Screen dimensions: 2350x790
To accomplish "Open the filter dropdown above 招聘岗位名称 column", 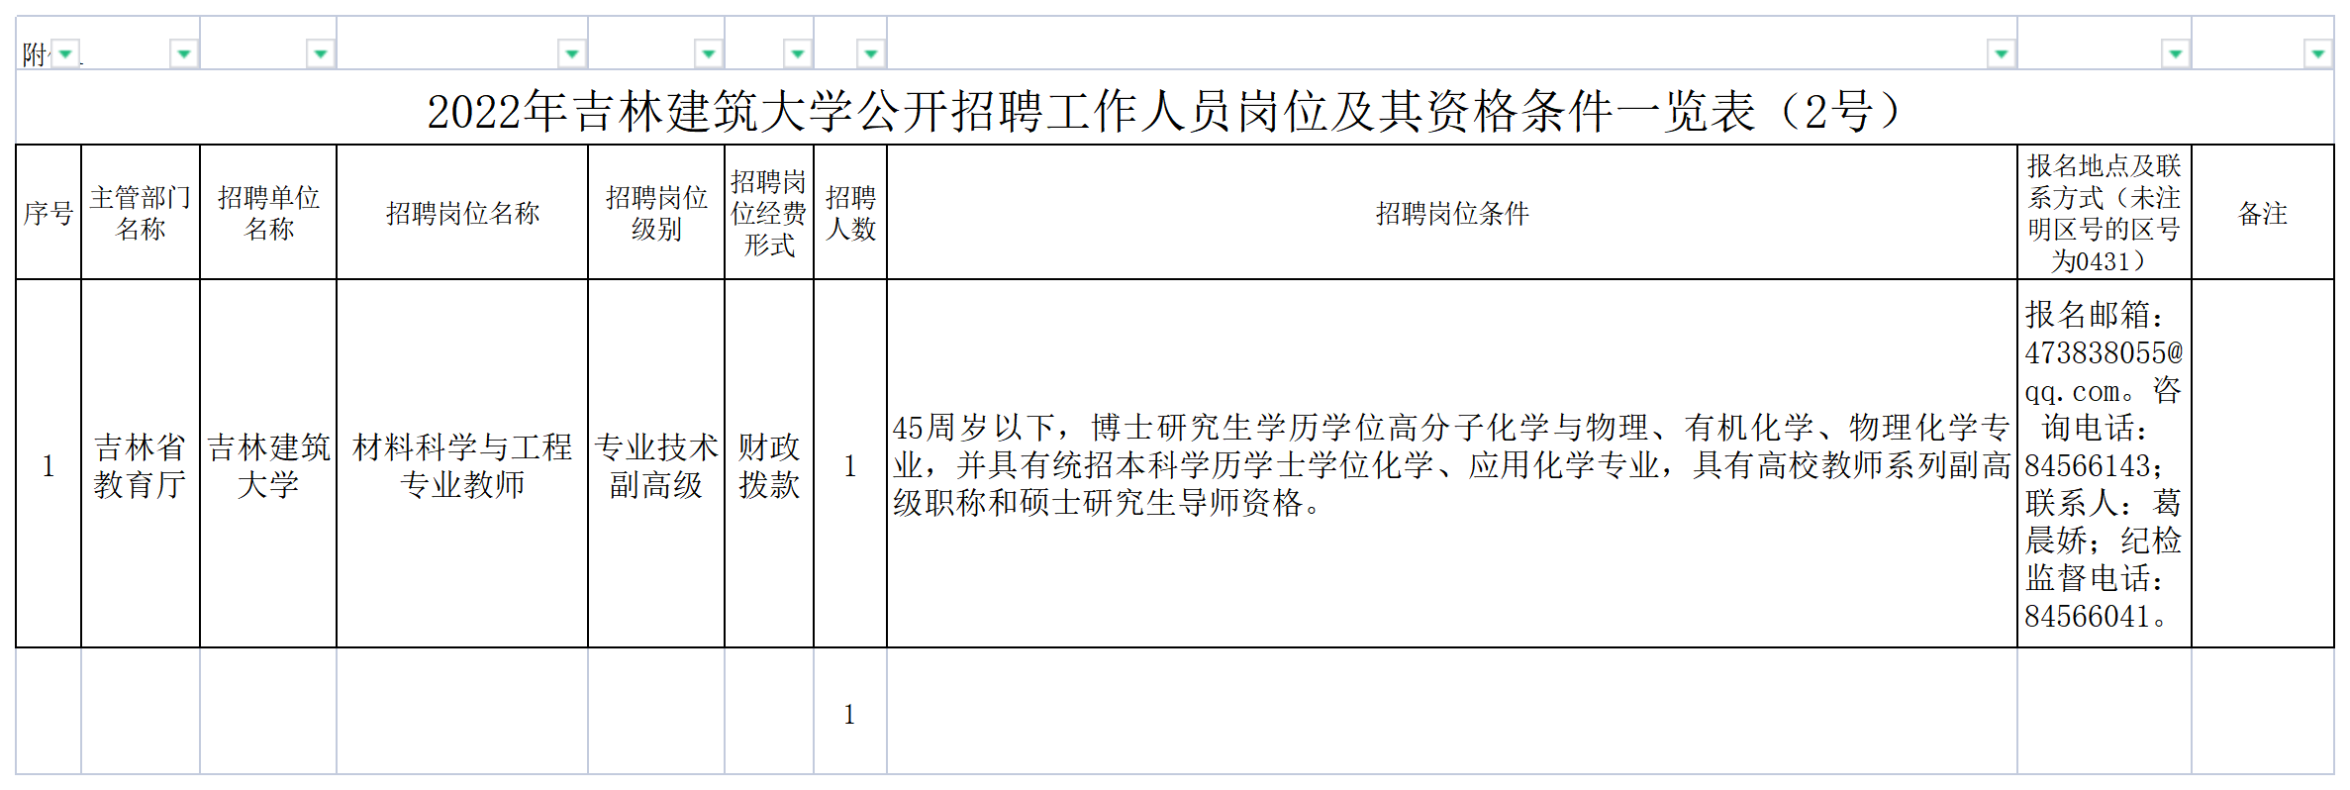I will [x=572, y=53].
